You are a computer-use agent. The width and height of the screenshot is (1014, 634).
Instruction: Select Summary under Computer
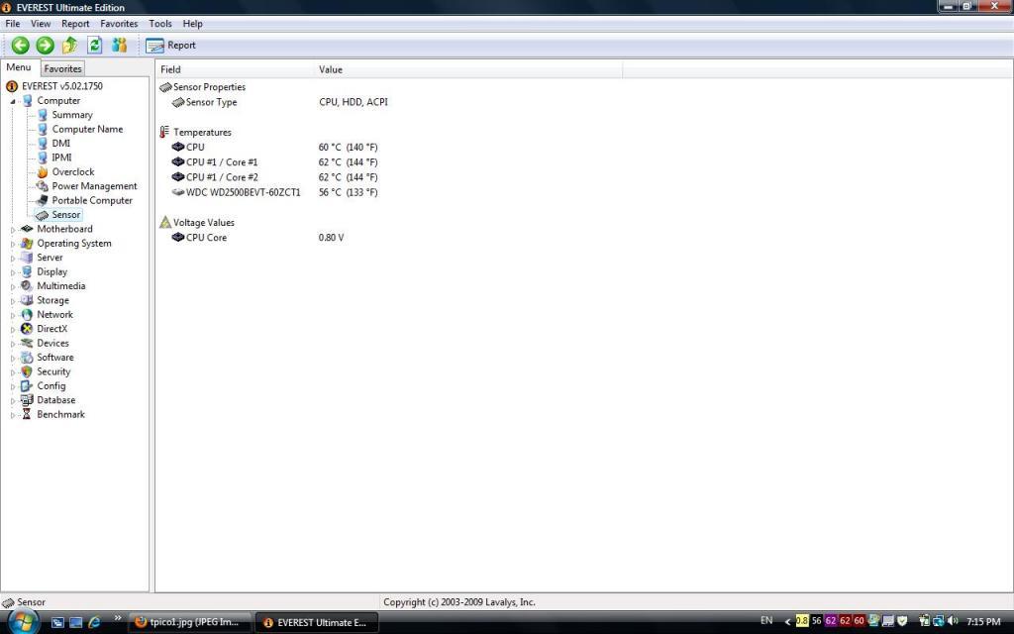pyautogui.click(x=71, y=115)
